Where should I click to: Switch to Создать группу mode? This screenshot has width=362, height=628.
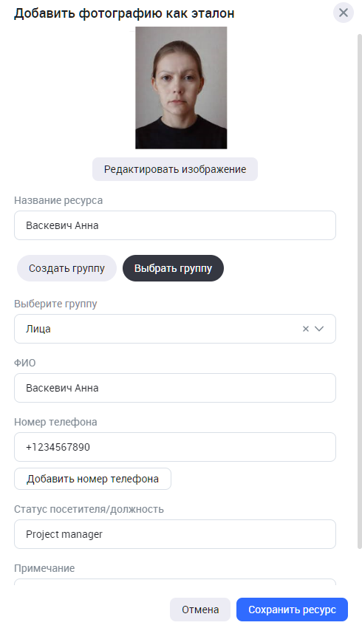(x=66, y=268)
